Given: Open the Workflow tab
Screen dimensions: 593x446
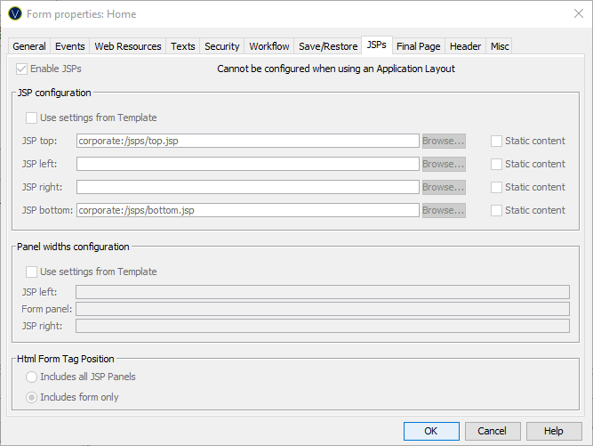Looking at the screenshot, I should pyautogui.click(x=268, y=46).
